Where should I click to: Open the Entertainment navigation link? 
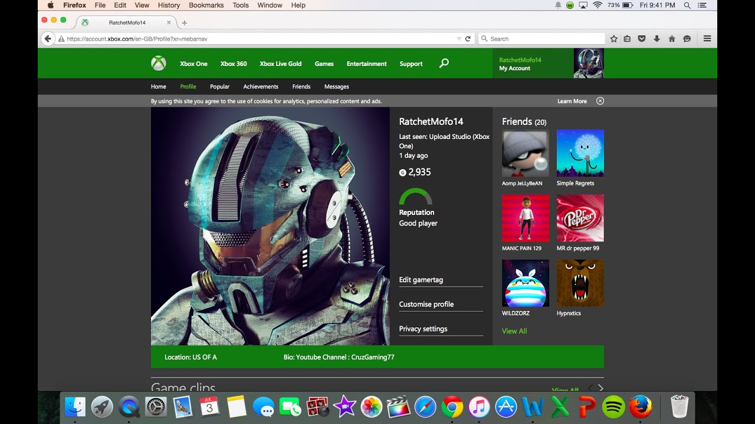coord(367,64)
